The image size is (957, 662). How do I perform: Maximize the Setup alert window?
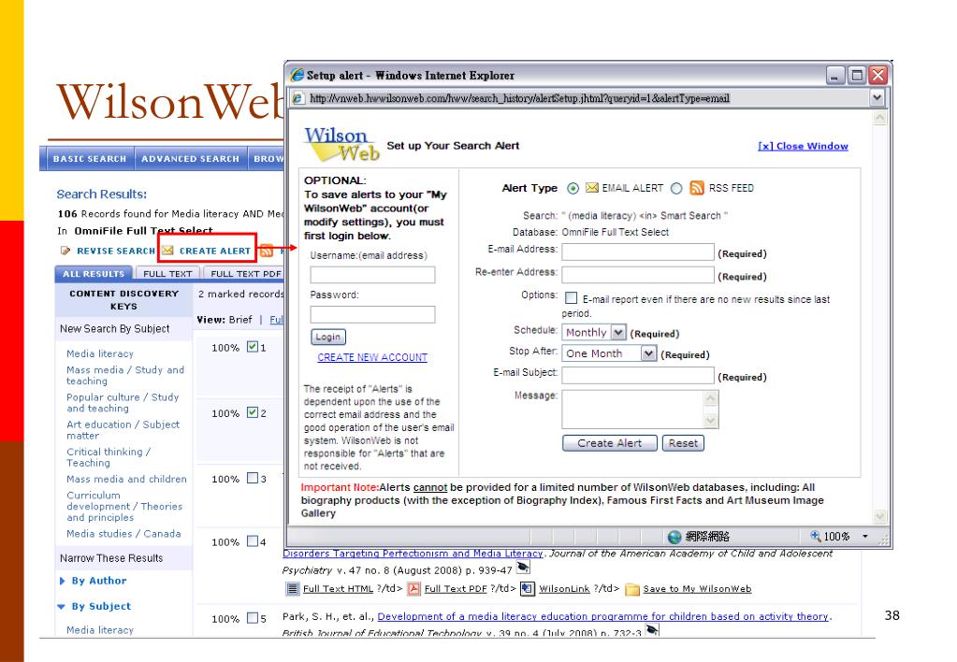857,75
